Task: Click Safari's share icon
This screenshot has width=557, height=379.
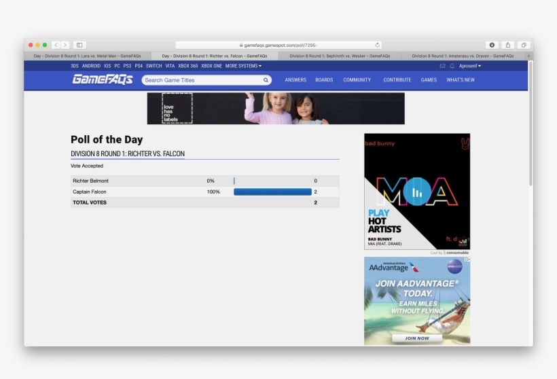Action: pyautogui.click(x=507, y=45)
